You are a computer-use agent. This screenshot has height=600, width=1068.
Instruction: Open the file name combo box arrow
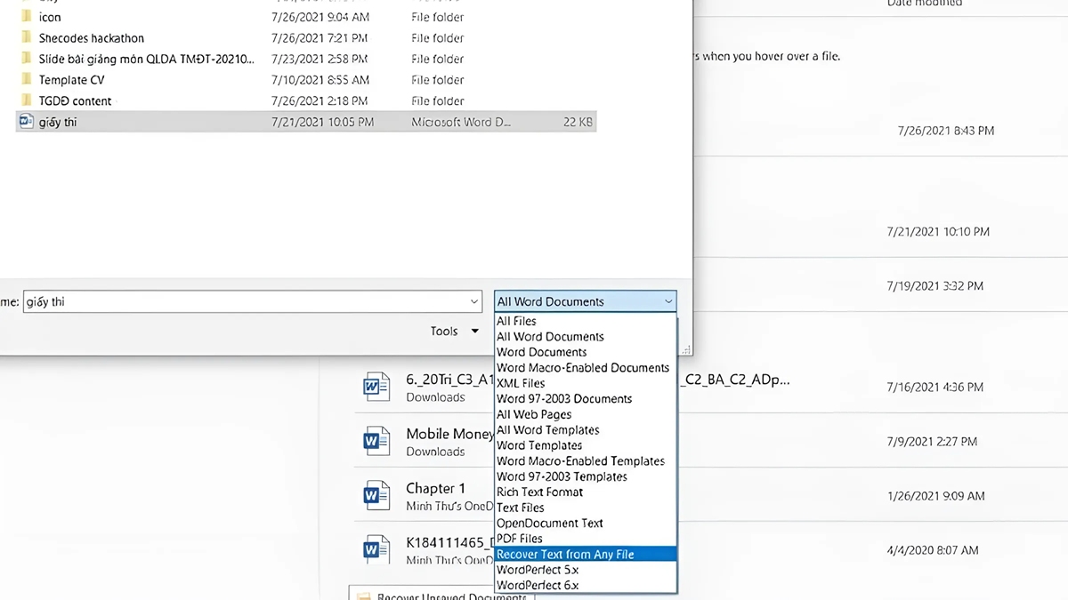tap(474, 300)
